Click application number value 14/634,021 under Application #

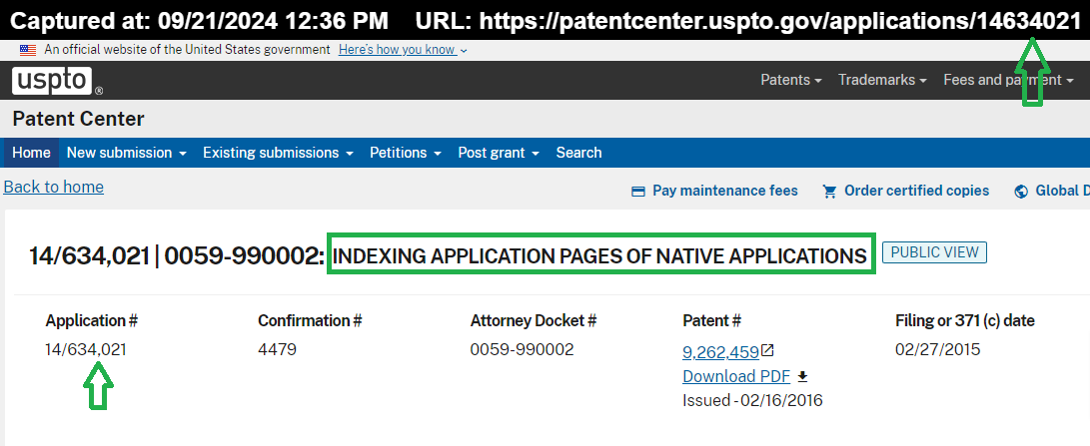(x=86, y=349)
